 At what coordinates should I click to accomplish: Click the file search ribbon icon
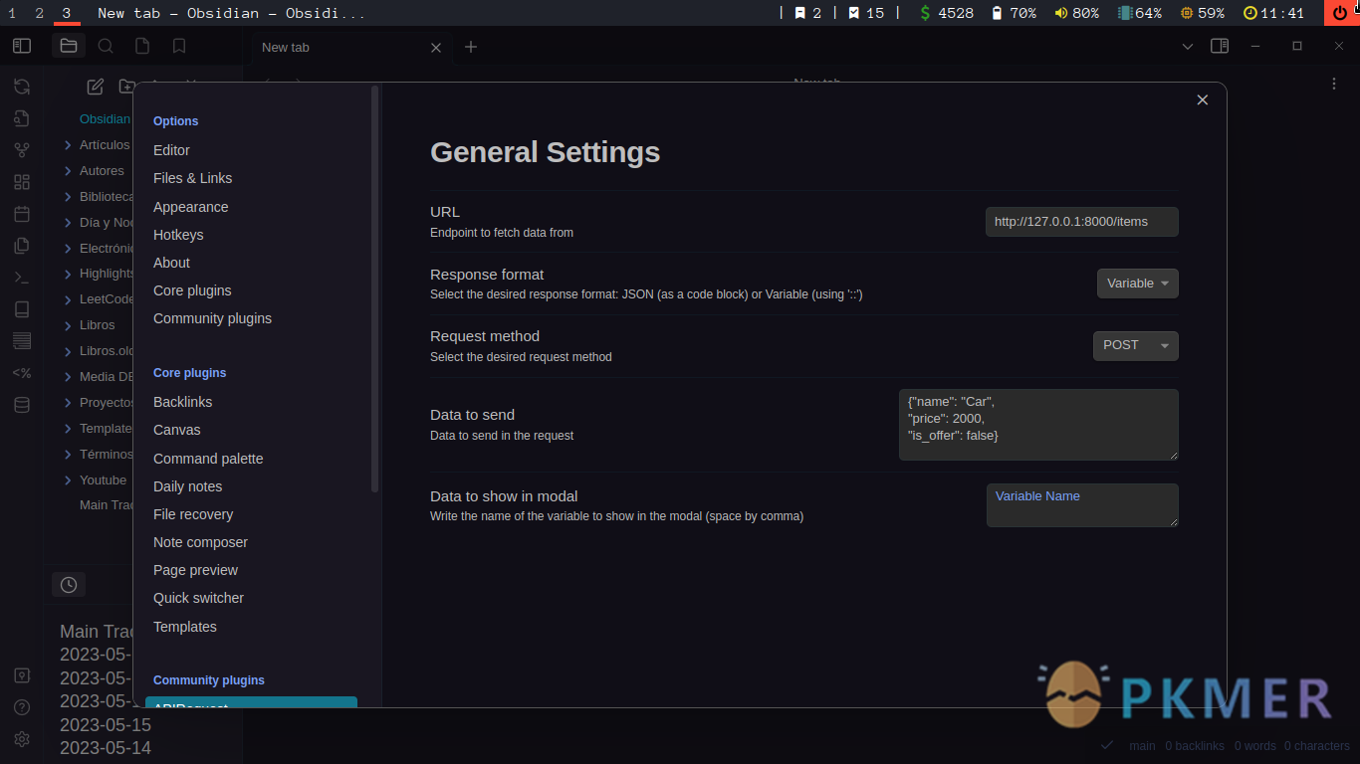(22, 118)
